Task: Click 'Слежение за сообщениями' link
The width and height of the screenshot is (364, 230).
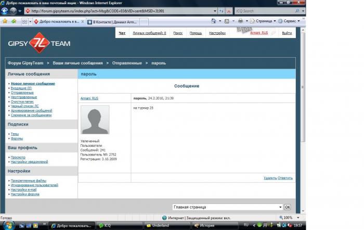Action: point(31,115)
